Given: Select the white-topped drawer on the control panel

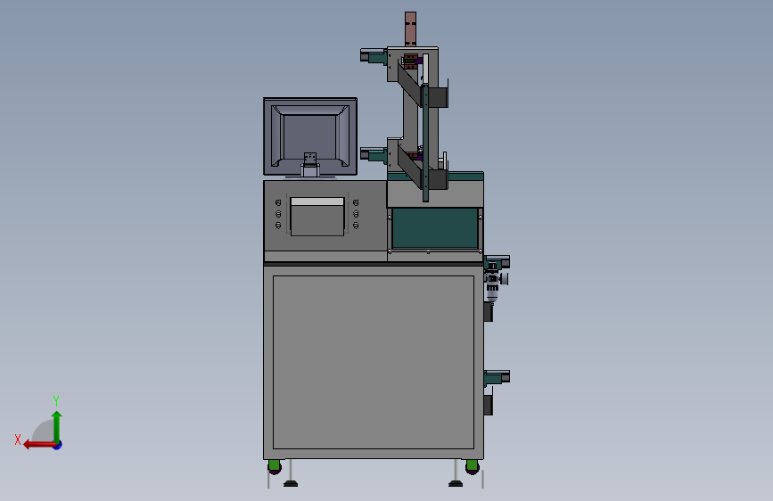Looking at the screenshot, I should pyautogui.click(x=317, y=217).
